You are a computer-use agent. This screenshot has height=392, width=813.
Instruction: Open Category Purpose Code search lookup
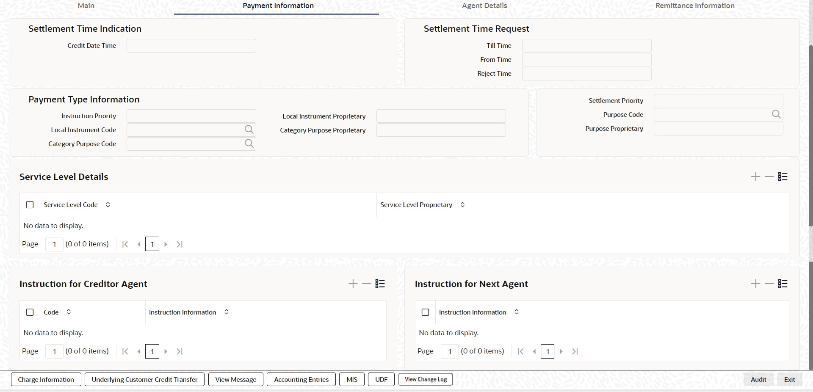(x=249, y=144)
